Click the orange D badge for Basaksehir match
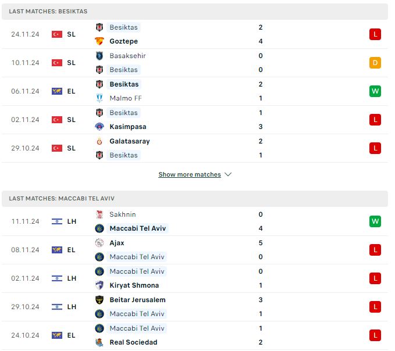This screenshot has width=395, height=351. click(x=375, y=63)
